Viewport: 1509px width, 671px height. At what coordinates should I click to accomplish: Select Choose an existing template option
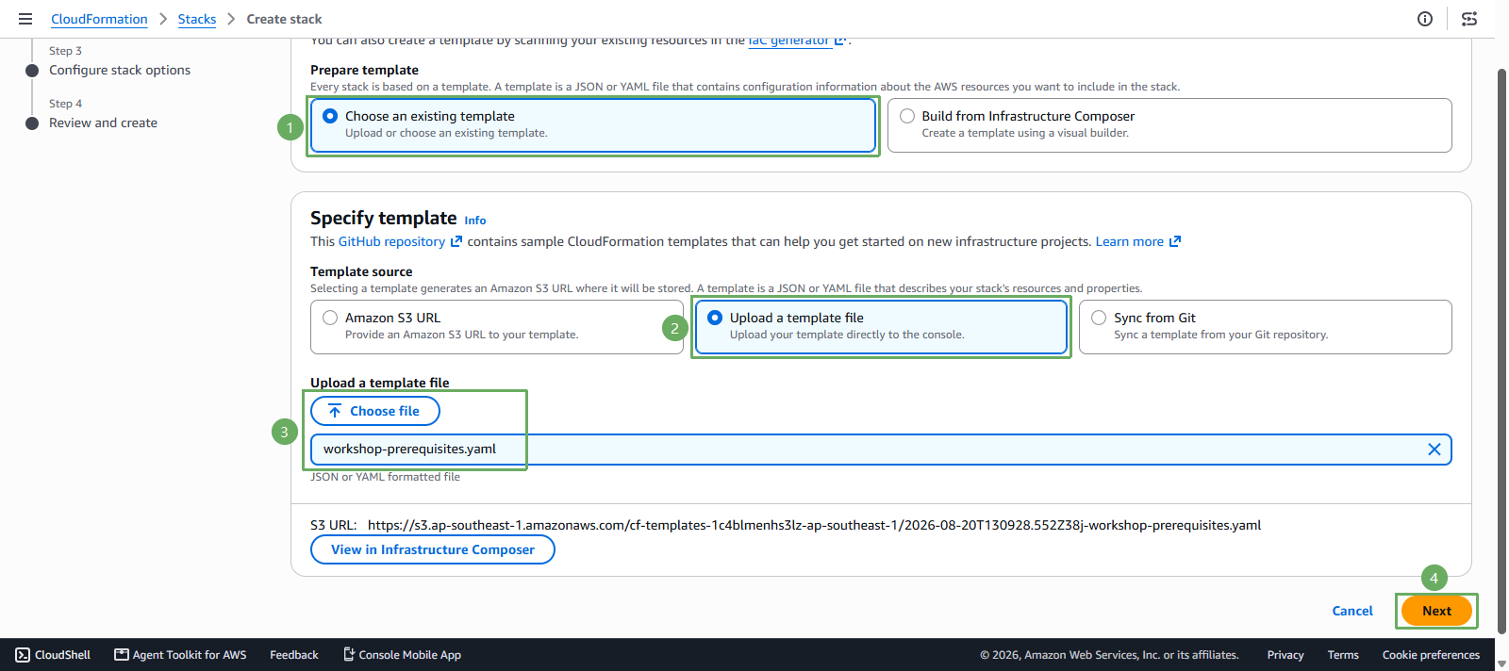[x=593, y=125]
